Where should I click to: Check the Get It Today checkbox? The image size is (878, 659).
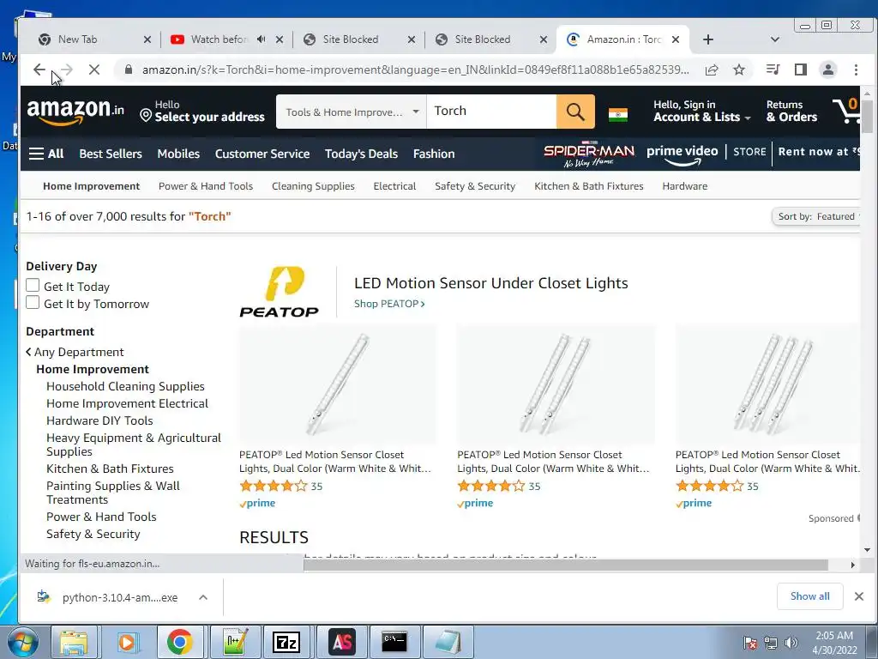[x=33, y=285]
